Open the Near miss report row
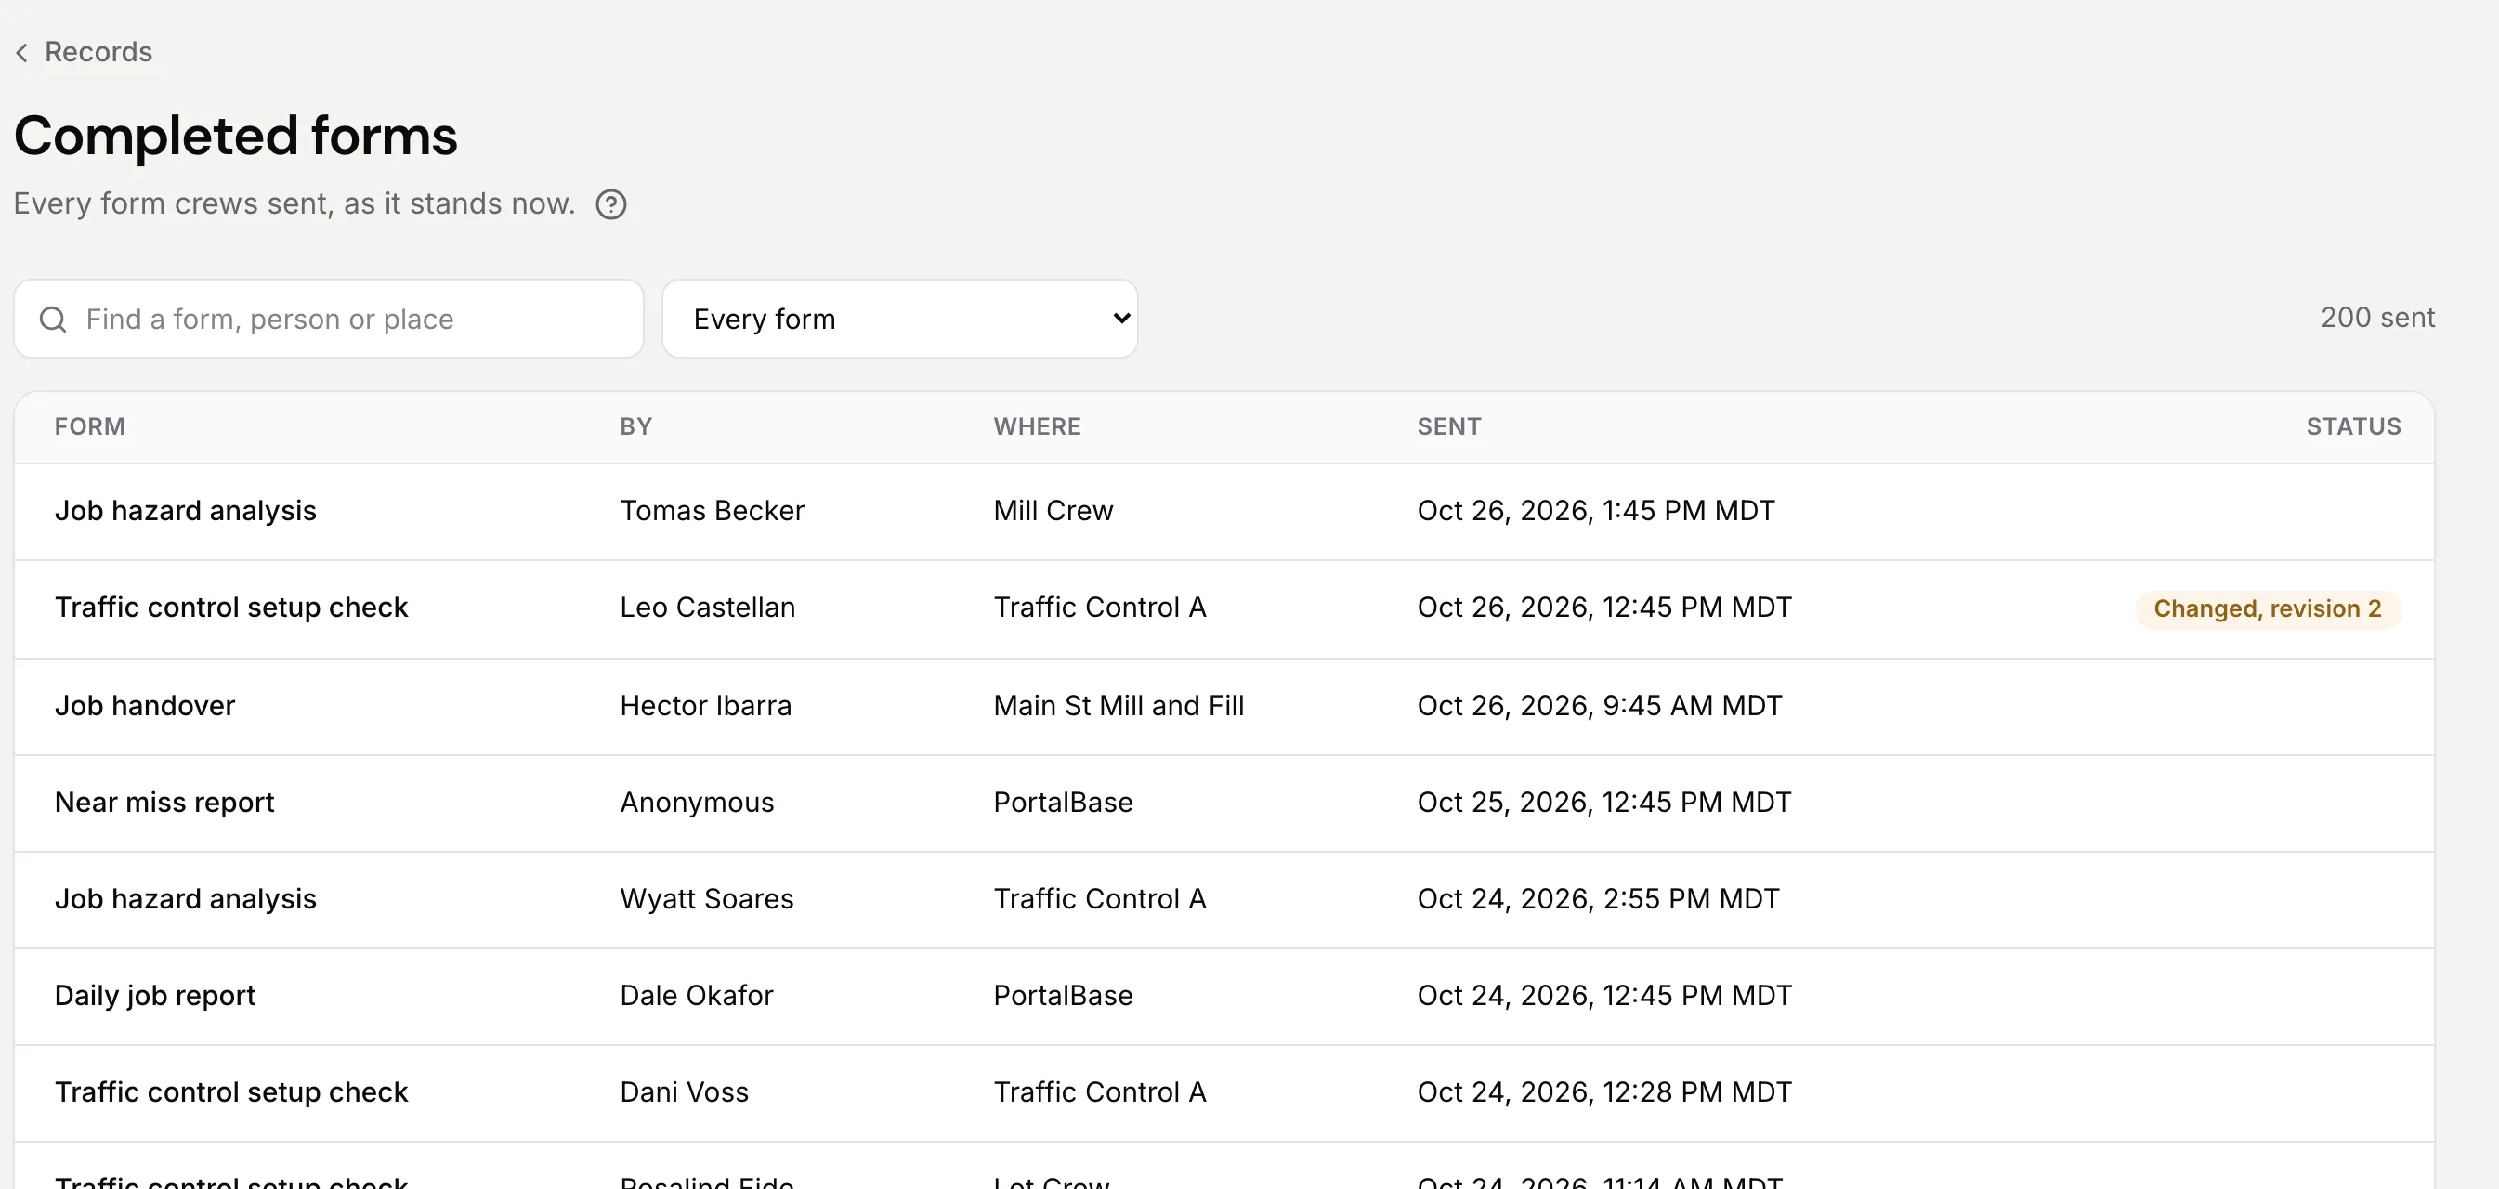 click(x=1224, y=803)
